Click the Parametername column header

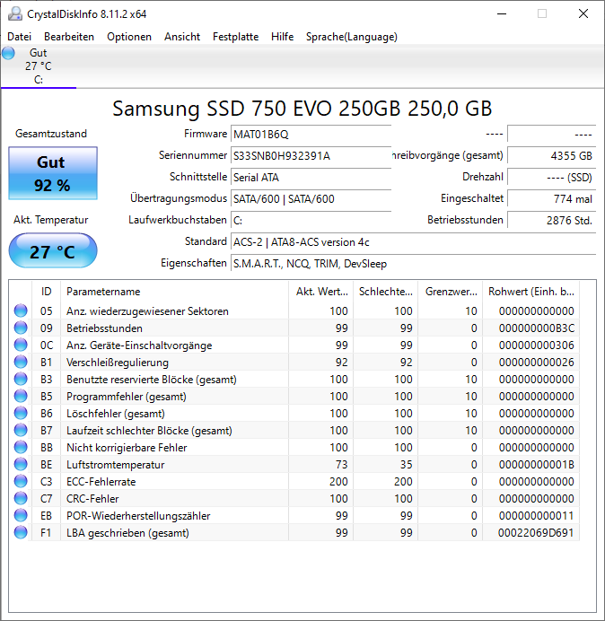pyautogui.click(x=174, y=292)
